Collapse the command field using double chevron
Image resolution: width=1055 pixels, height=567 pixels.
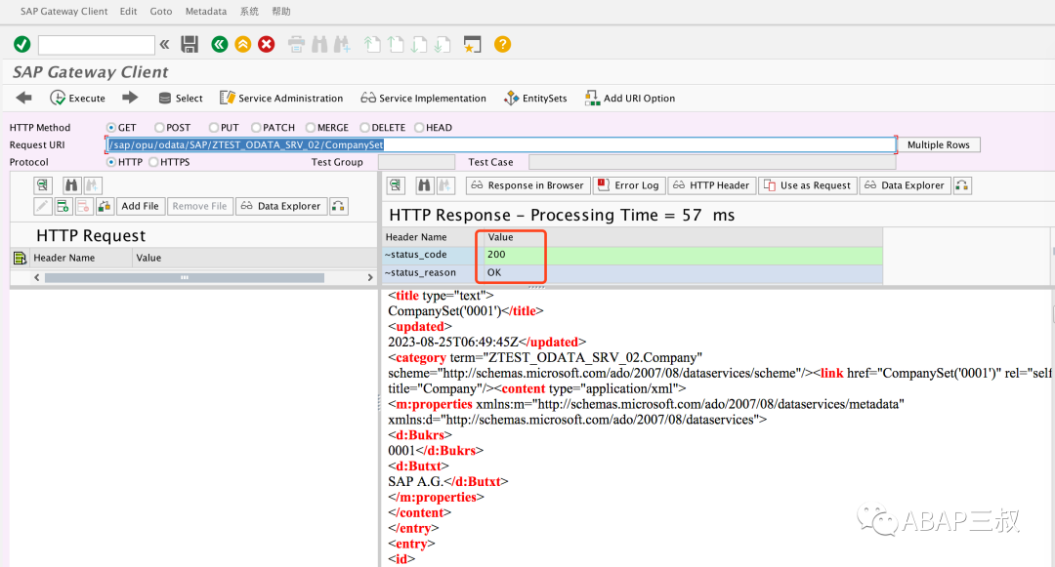point(164,44)
